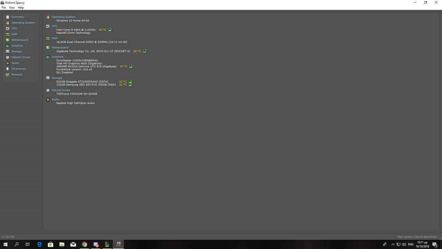This screenshot has width=442, height=249.
Task: Click the green CPU temperature indicator
Action: pos(110,30)
